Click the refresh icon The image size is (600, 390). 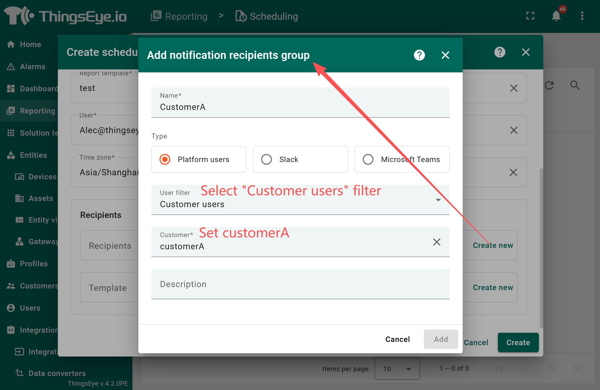point(549,86)
